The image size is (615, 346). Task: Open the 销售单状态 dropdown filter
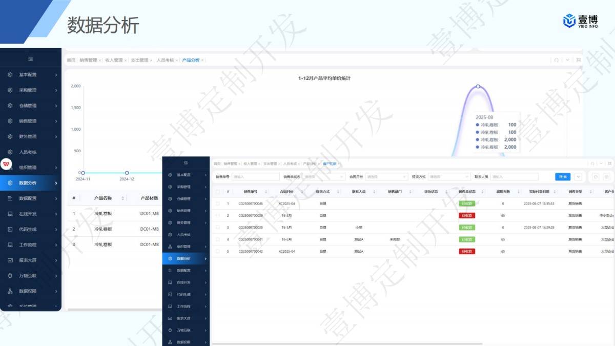[x=324, y=177]
